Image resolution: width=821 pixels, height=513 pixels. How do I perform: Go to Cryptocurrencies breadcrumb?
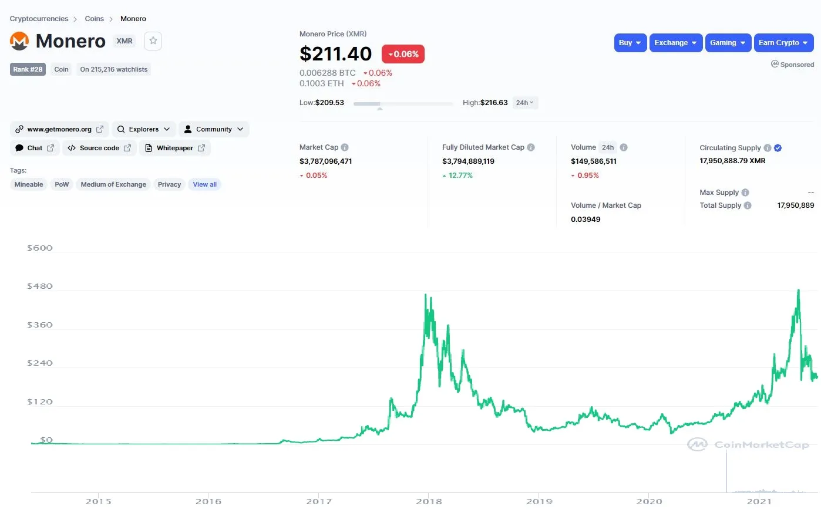[x=39, y=19]
